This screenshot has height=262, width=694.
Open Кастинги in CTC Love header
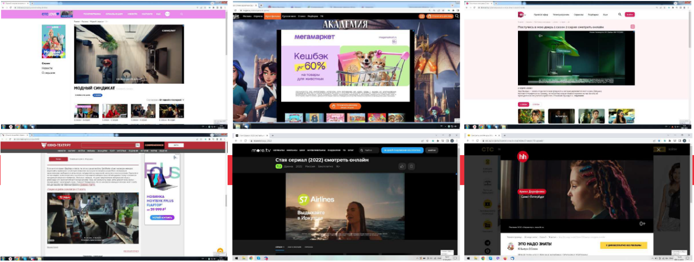coord(148,14)
